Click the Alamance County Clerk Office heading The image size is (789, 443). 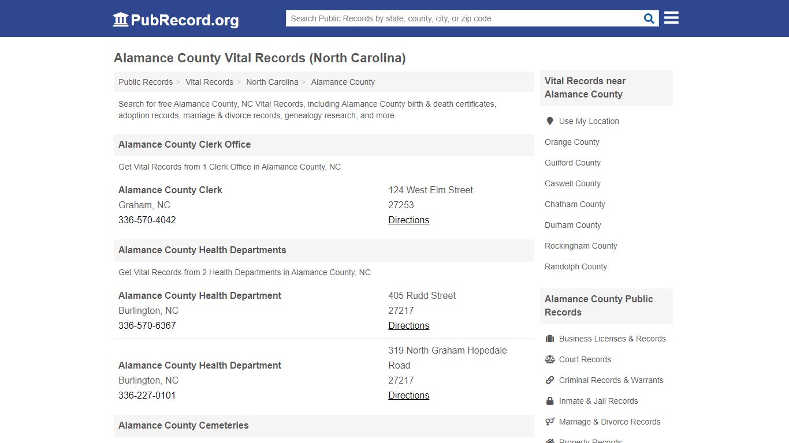pos(185,144)
